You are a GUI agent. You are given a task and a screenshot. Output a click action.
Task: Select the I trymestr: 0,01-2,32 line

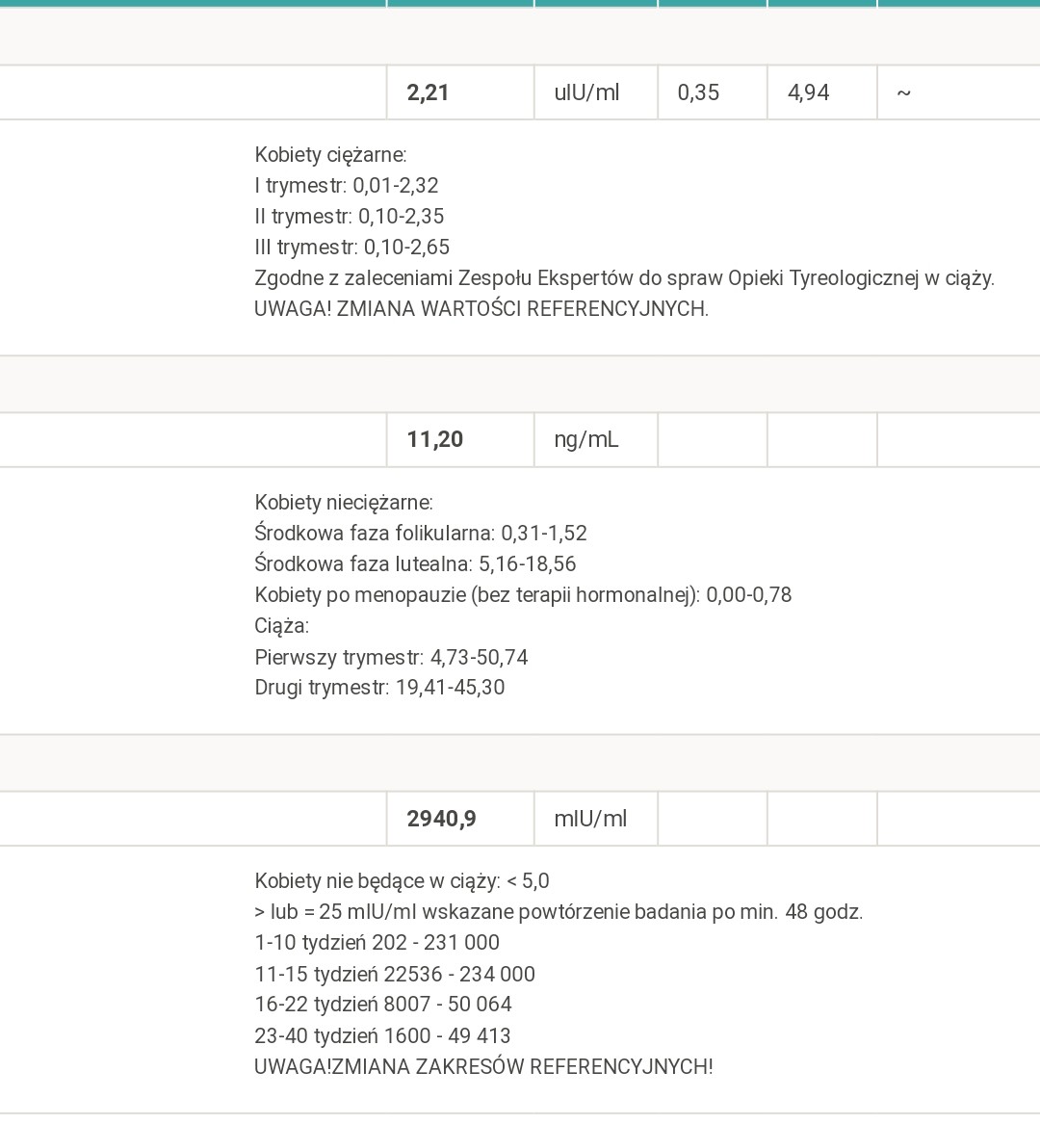347,185
